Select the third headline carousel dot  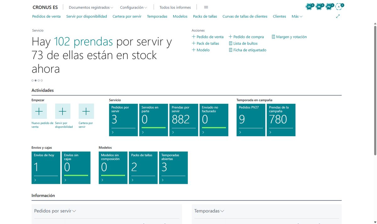(x=39, y=80)
